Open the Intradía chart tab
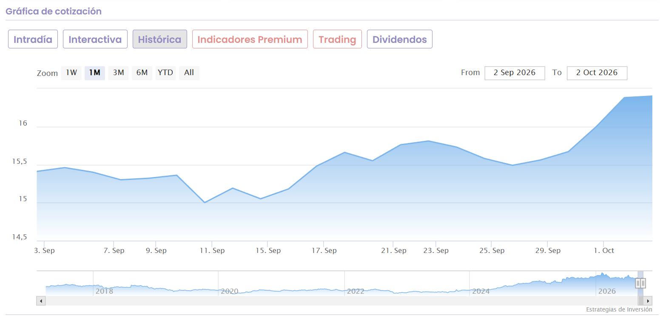 33,39
